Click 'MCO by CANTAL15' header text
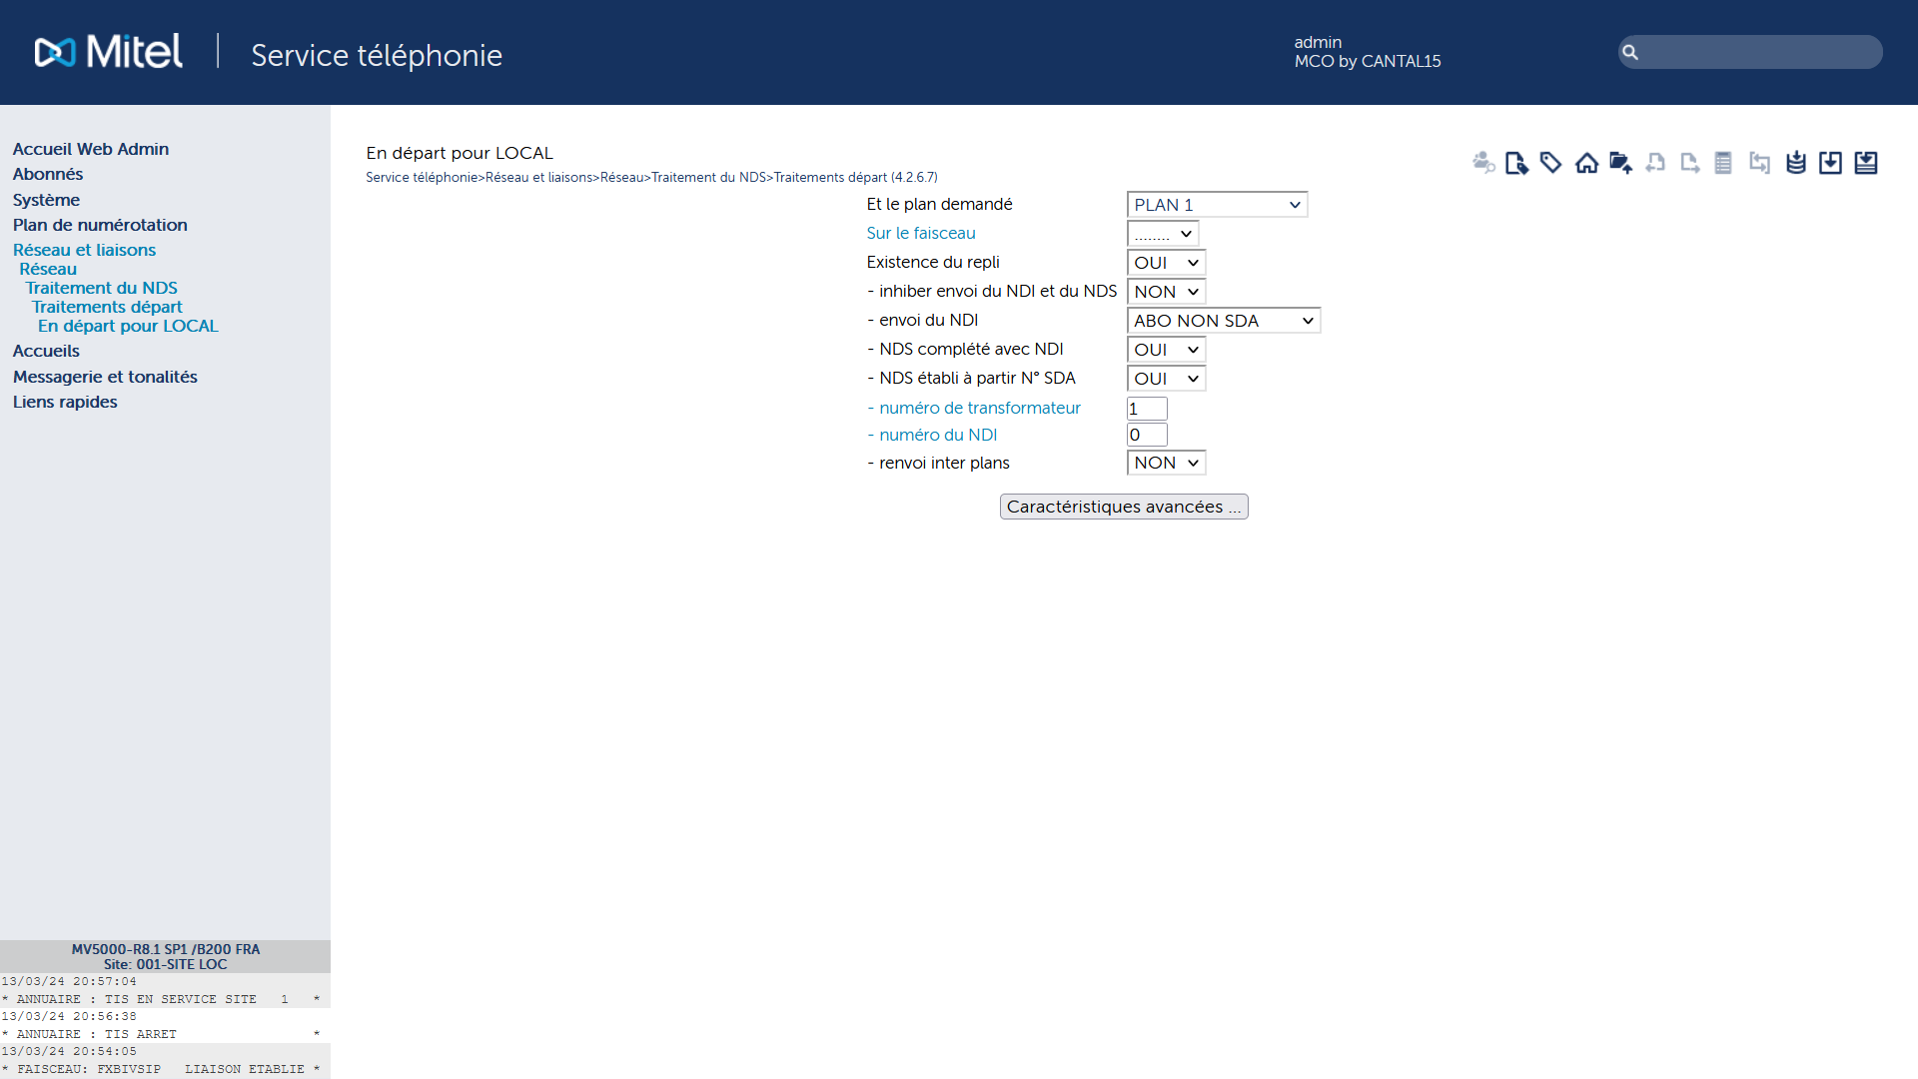The image size is (1918, 1079). pos(1368,61)
